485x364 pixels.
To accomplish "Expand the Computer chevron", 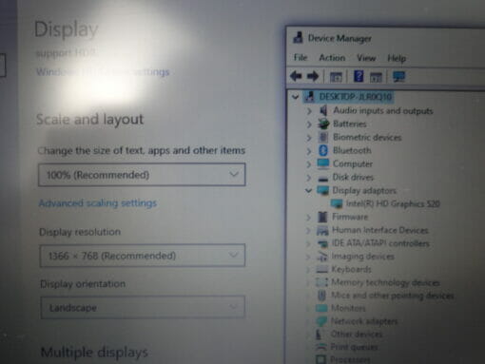I will coord(308,164).
